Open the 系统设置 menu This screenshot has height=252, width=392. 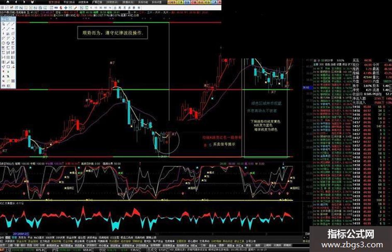click(156, 2)
